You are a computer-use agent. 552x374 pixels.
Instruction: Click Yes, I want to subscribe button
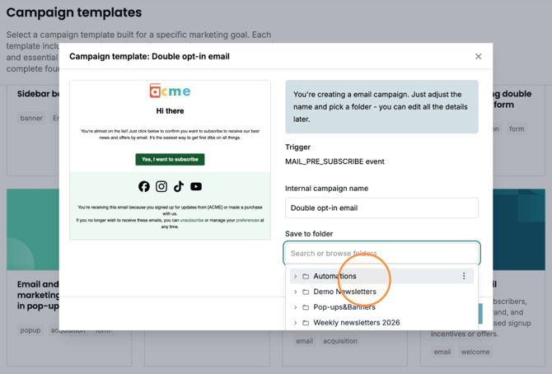[x=170, y=159]
